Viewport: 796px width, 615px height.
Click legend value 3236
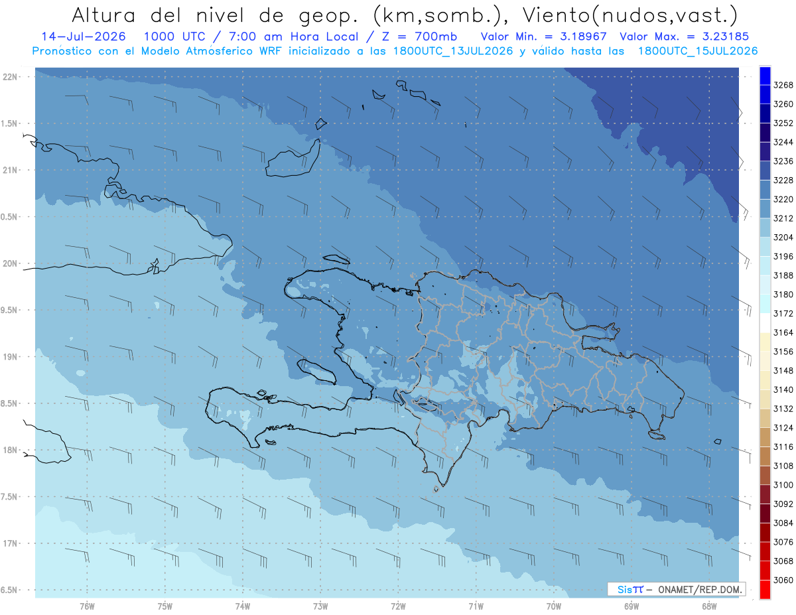(783, 161)
